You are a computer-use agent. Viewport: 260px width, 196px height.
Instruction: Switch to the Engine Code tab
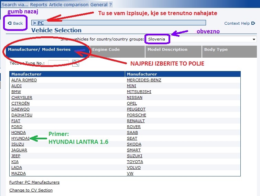pyautogui.click(x=117, y=51)
